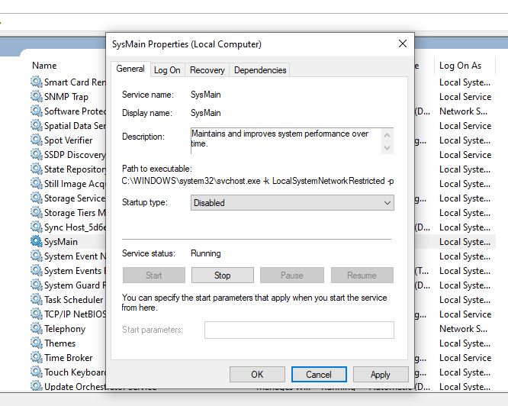This screenshot has height=406, width=508.
Task: Select the Time Broker service name
Action: click(x=69, y=358)
